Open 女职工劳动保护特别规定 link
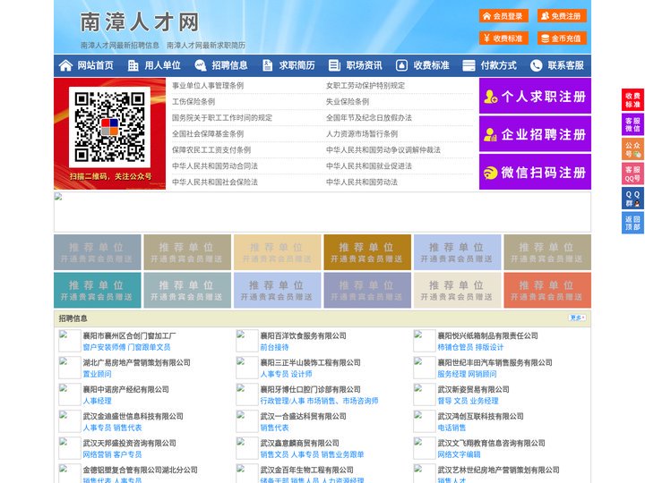645x483 pixels. click(365, 86)
